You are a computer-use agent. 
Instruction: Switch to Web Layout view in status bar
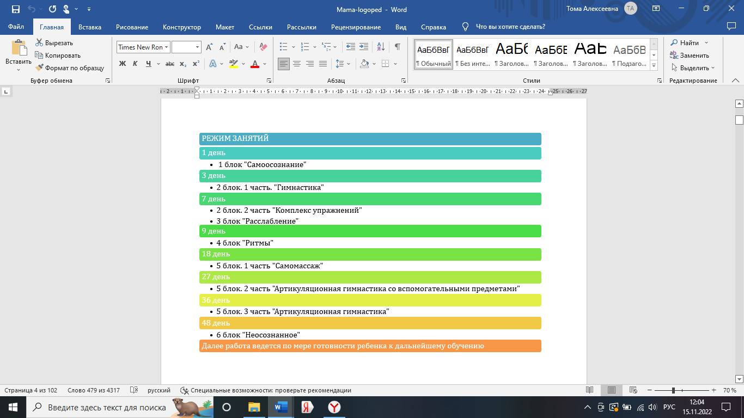coord(633,390)
